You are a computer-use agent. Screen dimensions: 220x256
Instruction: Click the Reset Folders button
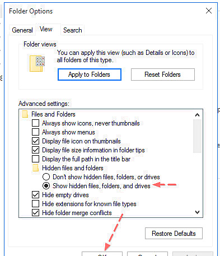click(163, 75)
